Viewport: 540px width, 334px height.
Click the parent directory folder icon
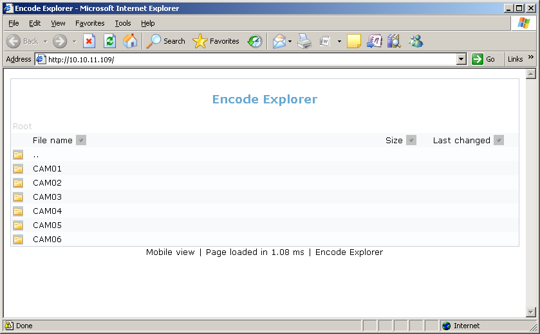pos(18,155)
